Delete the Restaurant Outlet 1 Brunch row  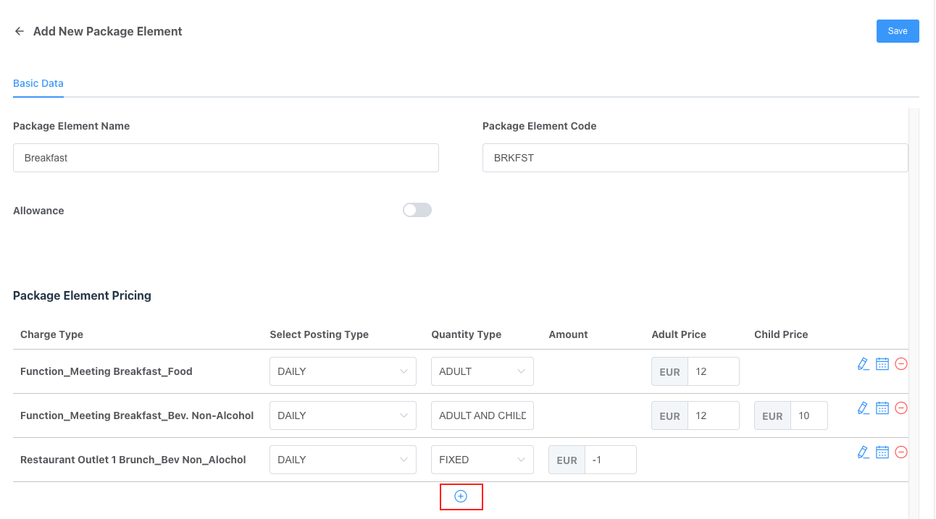point(901,452)
